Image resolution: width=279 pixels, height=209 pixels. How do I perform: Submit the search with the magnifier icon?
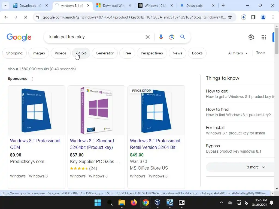tap(183, 37)
